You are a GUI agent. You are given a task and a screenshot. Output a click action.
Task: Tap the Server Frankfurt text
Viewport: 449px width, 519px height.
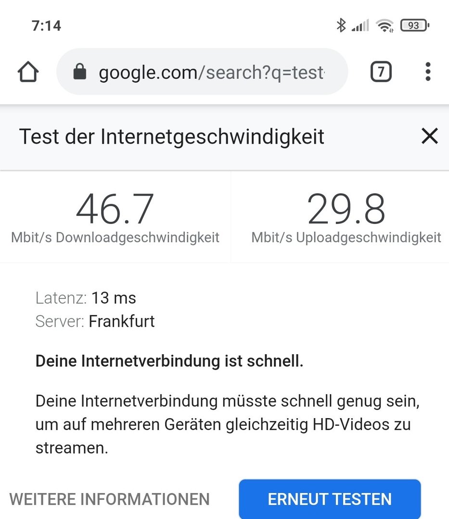pos(95,321)
